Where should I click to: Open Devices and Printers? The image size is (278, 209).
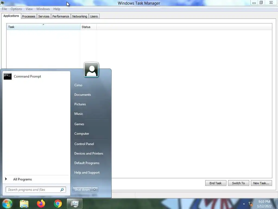[89, 153]
